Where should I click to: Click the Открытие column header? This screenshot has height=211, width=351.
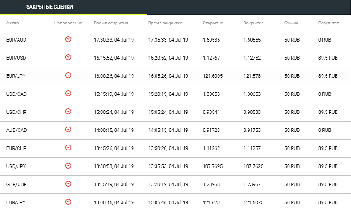tap(213, 23)
